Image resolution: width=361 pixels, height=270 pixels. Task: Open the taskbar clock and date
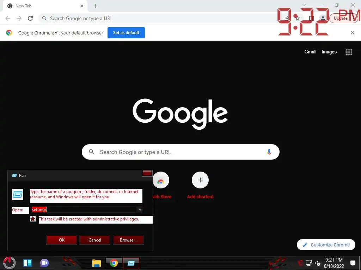pyautogui.click(x=334, y=263)
